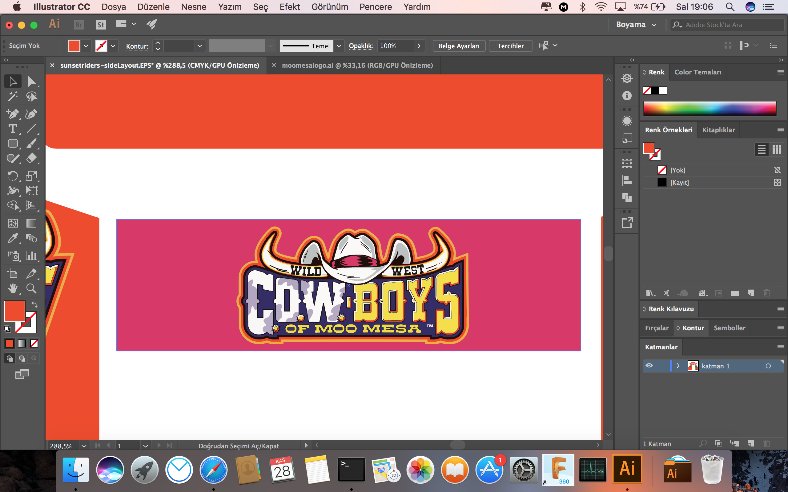Select the Type tool
Image resolution: width=788 pixels, height=492 pixels.
pos(13,129)
